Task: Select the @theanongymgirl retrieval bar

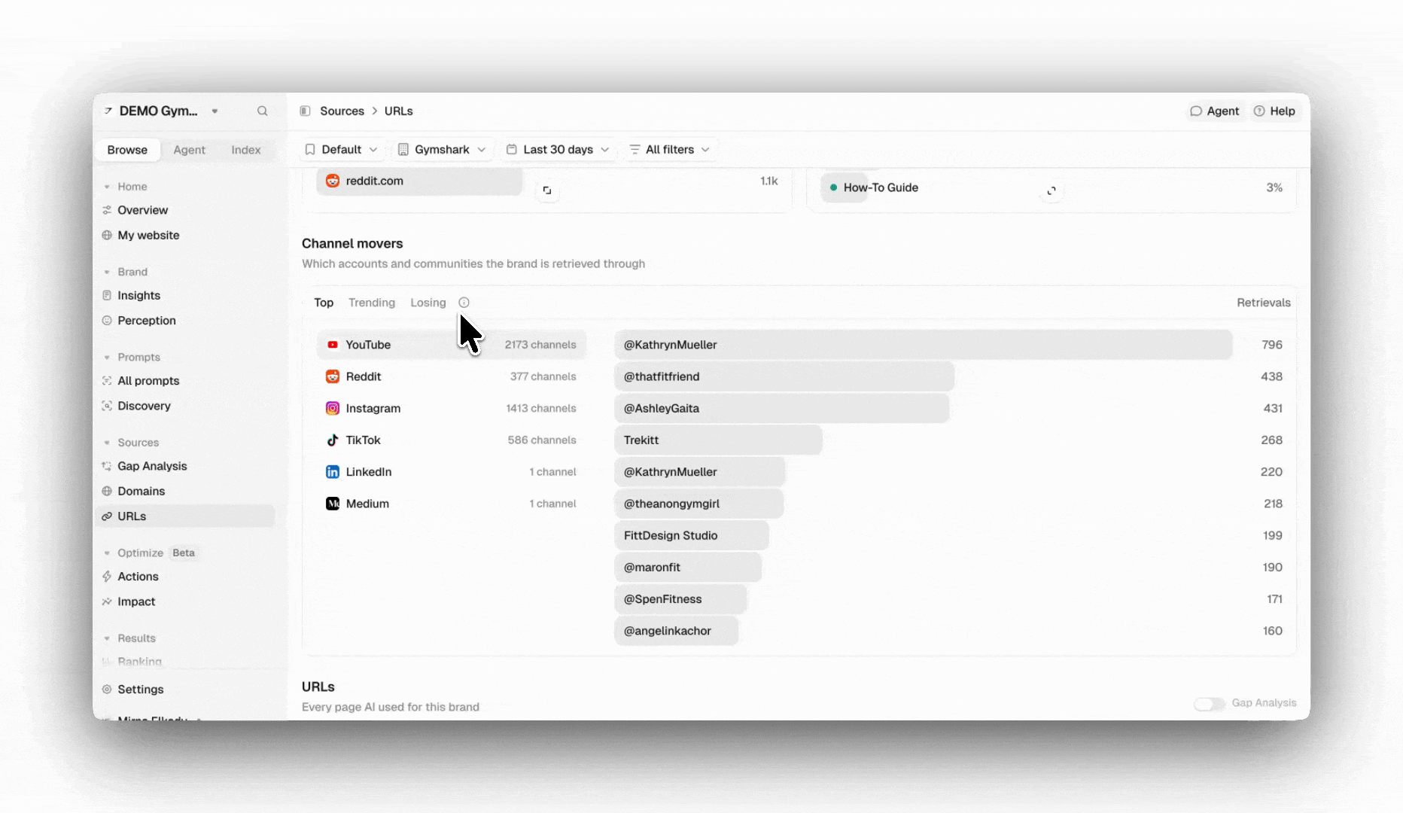Action: click(699, 504)
